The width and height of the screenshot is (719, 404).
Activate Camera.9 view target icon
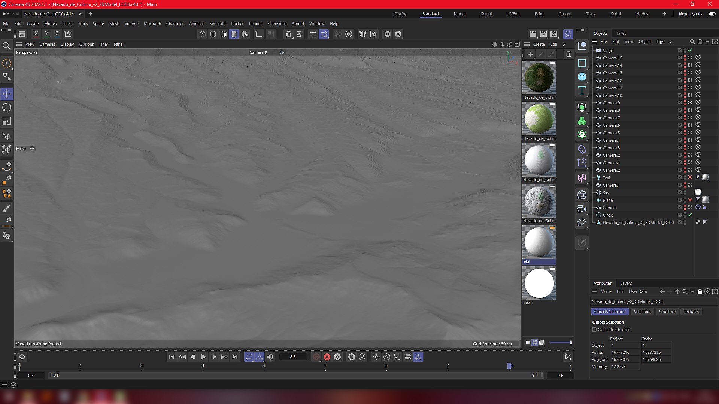690,103
